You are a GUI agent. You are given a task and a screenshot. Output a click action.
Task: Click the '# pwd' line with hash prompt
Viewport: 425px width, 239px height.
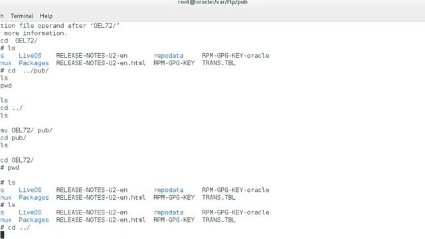10,168
